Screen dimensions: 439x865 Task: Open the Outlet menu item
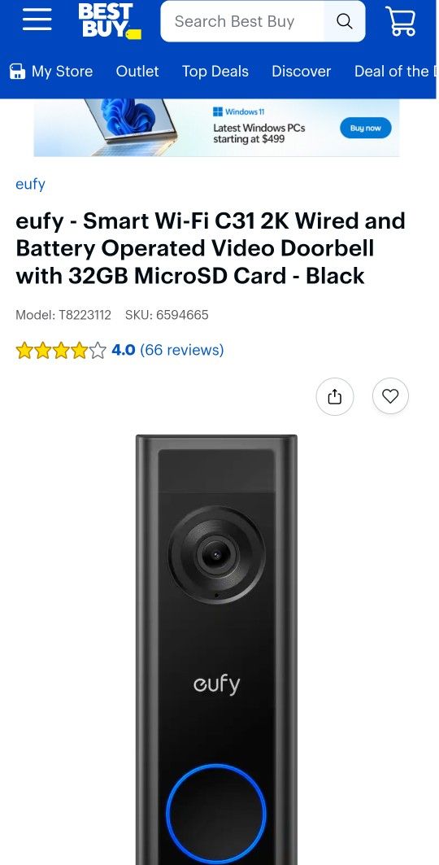click(x=137, y=71)
